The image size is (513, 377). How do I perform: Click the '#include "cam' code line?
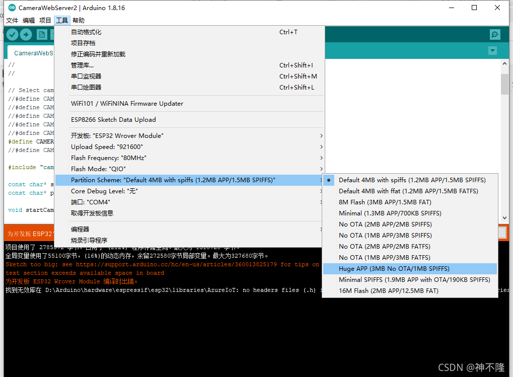[x=31, y=167]
